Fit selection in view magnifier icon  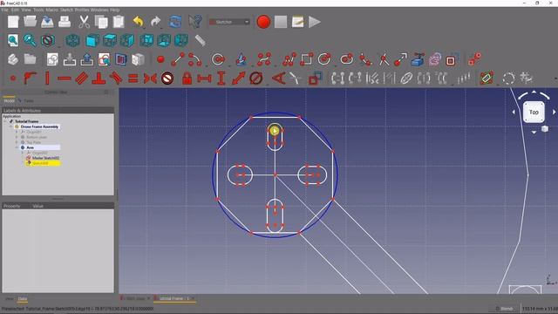[30, 40]
